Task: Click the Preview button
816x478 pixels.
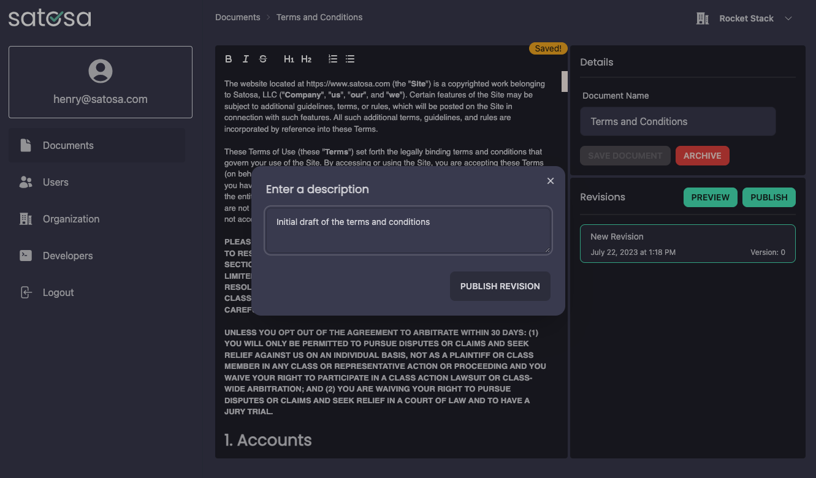Action: click(x=711, y=197)
